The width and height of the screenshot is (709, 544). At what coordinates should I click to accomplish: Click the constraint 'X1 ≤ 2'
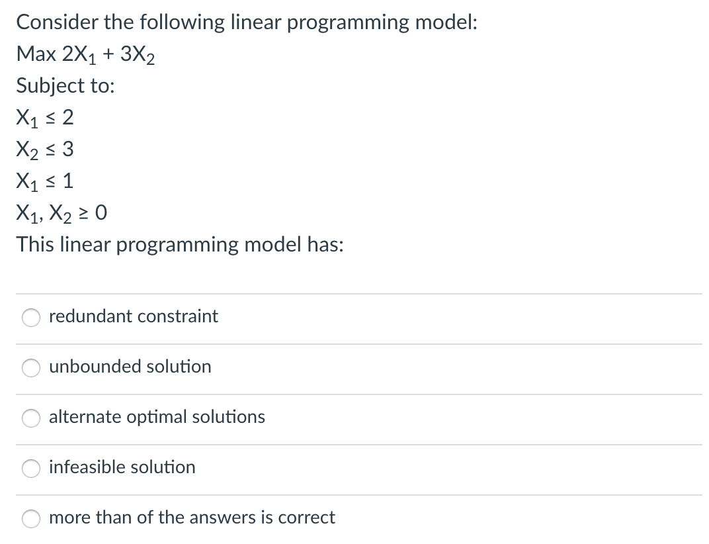click(x=45, y=118)
